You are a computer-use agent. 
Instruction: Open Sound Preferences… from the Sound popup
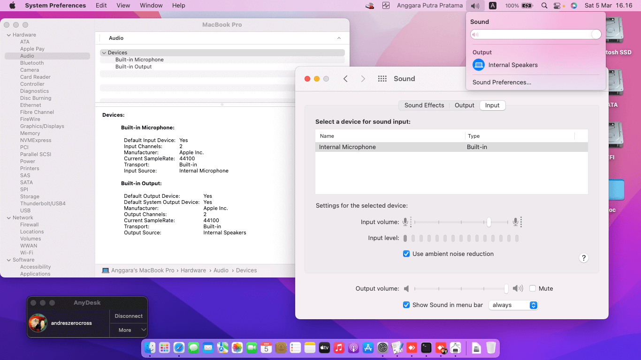point(502,82)
